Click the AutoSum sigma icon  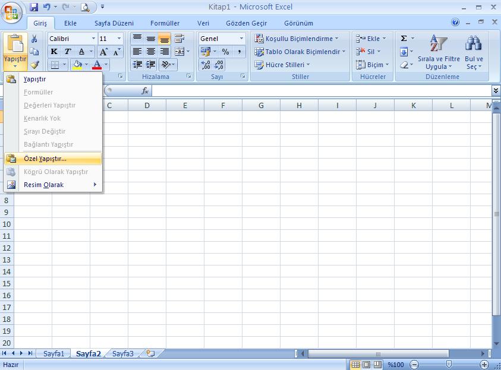click(x=404, y=39)
